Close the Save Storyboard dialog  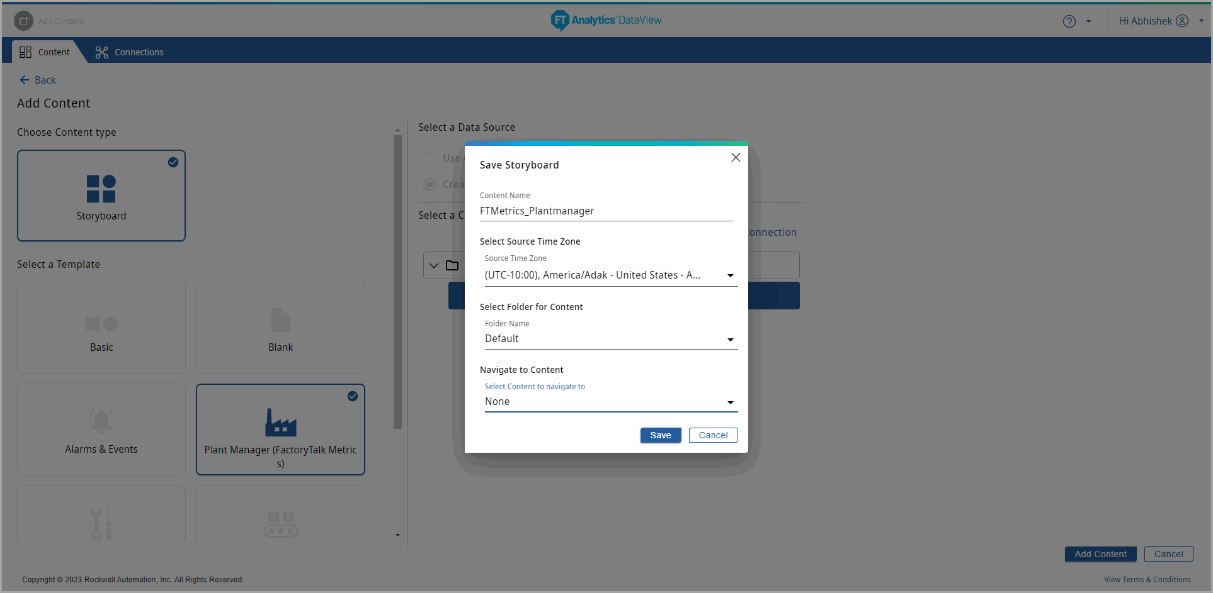point(736,157)
